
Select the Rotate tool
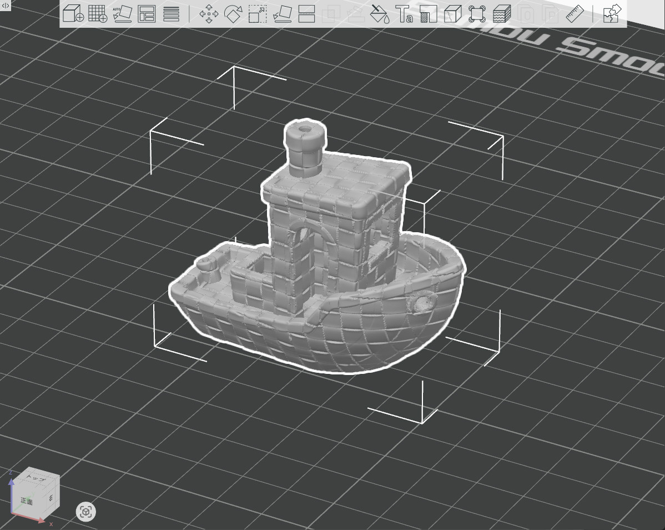[x=234, y=14]
